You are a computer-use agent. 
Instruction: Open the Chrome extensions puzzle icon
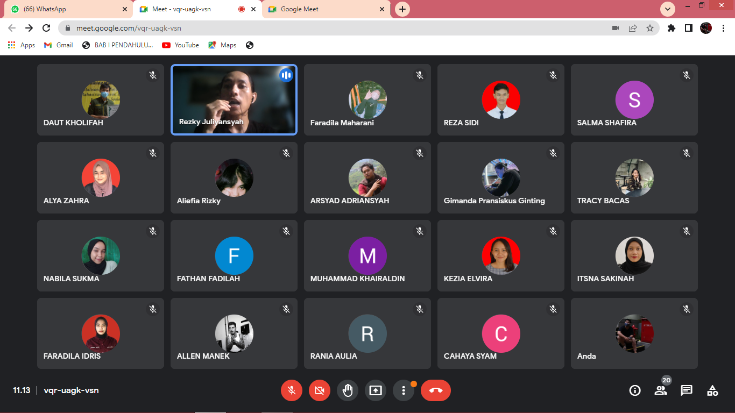click(671, 28)
